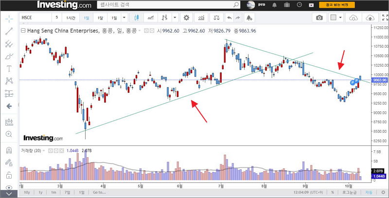Load chart layout from cloud
Screen dimensions: 389x198
click(354, 18)
